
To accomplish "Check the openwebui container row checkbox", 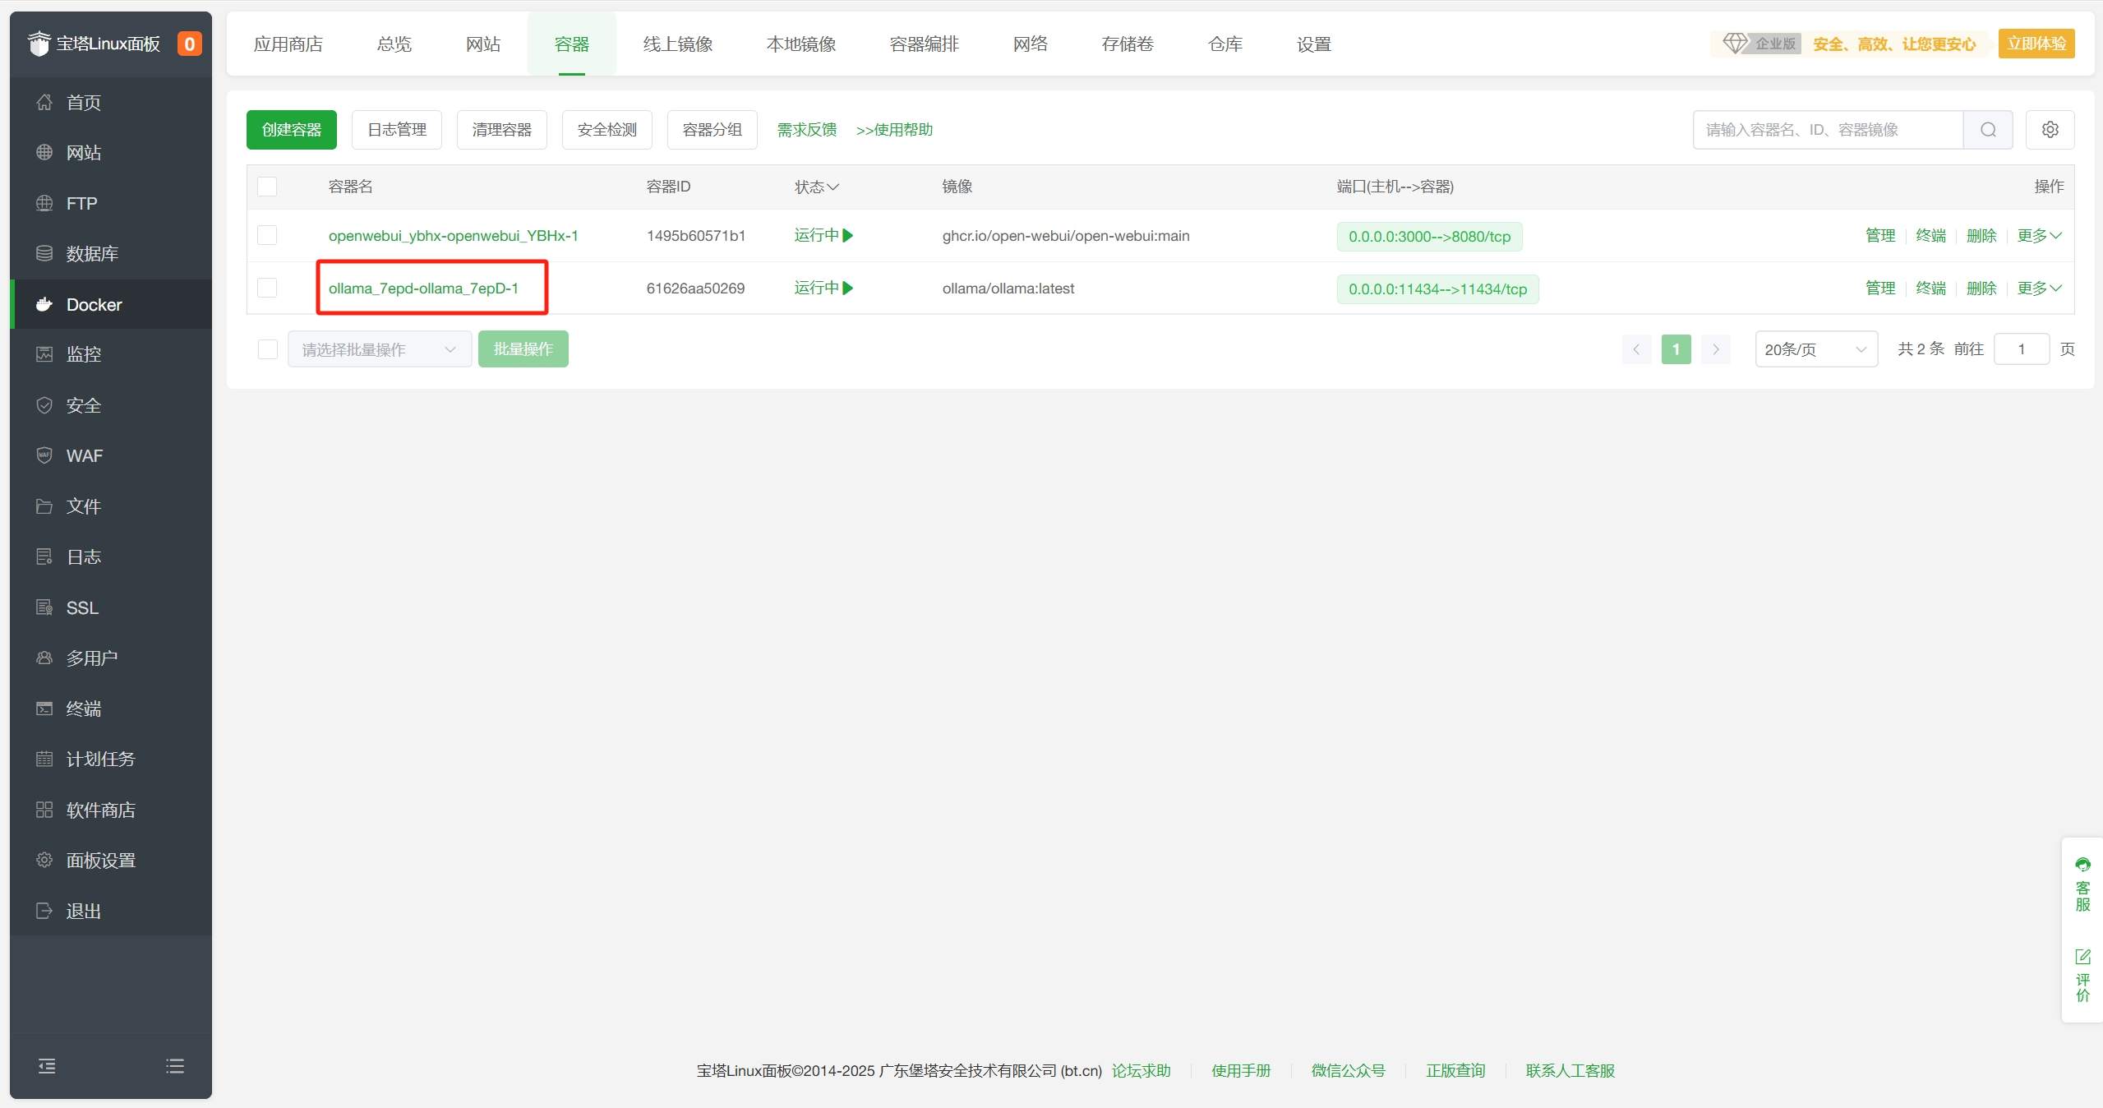I will tap(267, 235).
